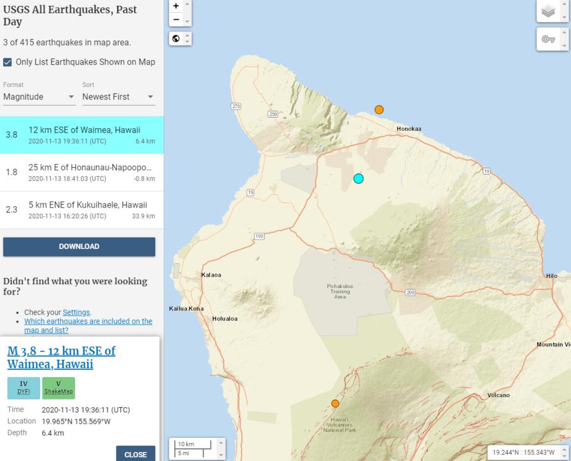This screenshot has width=571, height=461.
Task: Click the orange marker near Volcanoes National Park
Action: click(335, 403)
